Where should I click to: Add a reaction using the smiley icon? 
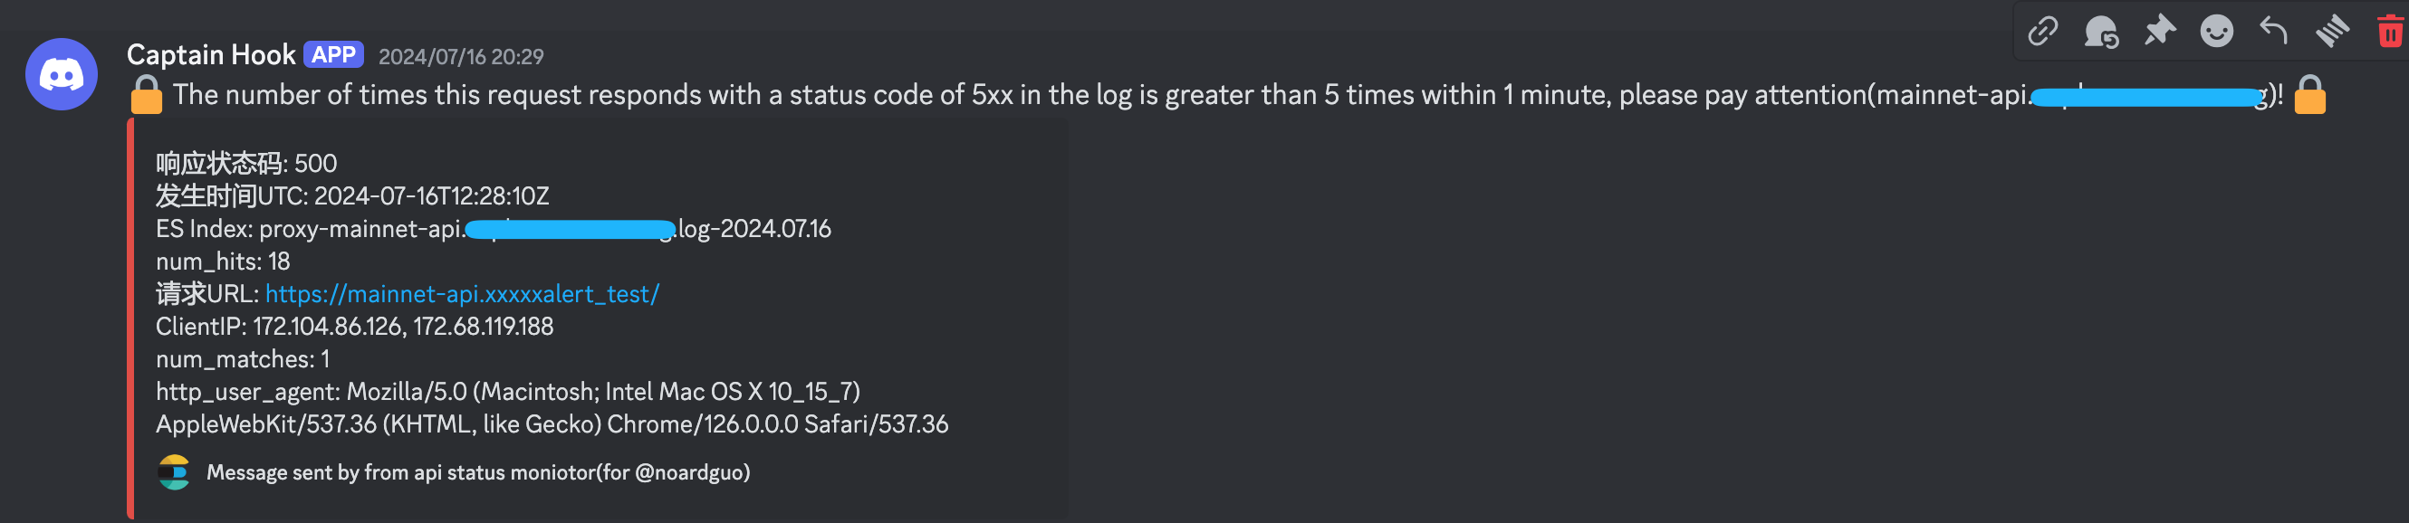click(x=2216, y=32)
